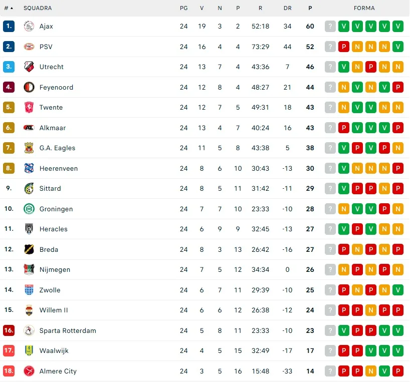
Task: Click PSV's red P loss form badge
Action: [344, 47]
